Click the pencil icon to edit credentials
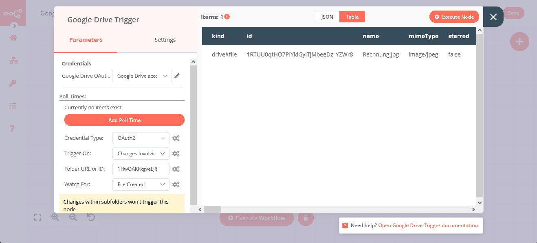The image size is (537, 243). tap(177, 76)
